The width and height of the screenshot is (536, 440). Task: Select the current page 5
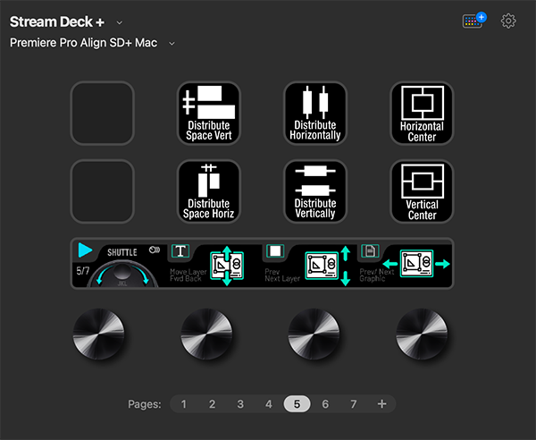coord(297,404)
